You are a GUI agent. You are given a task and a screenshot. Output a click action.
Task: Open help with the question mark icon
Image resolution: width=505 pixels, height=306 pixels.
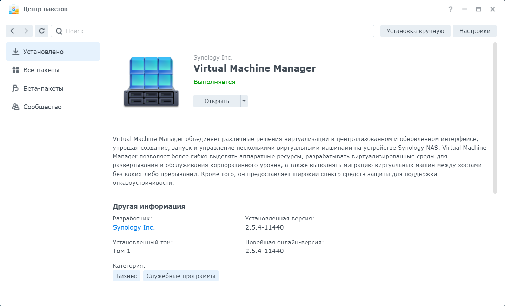point(451,9)
